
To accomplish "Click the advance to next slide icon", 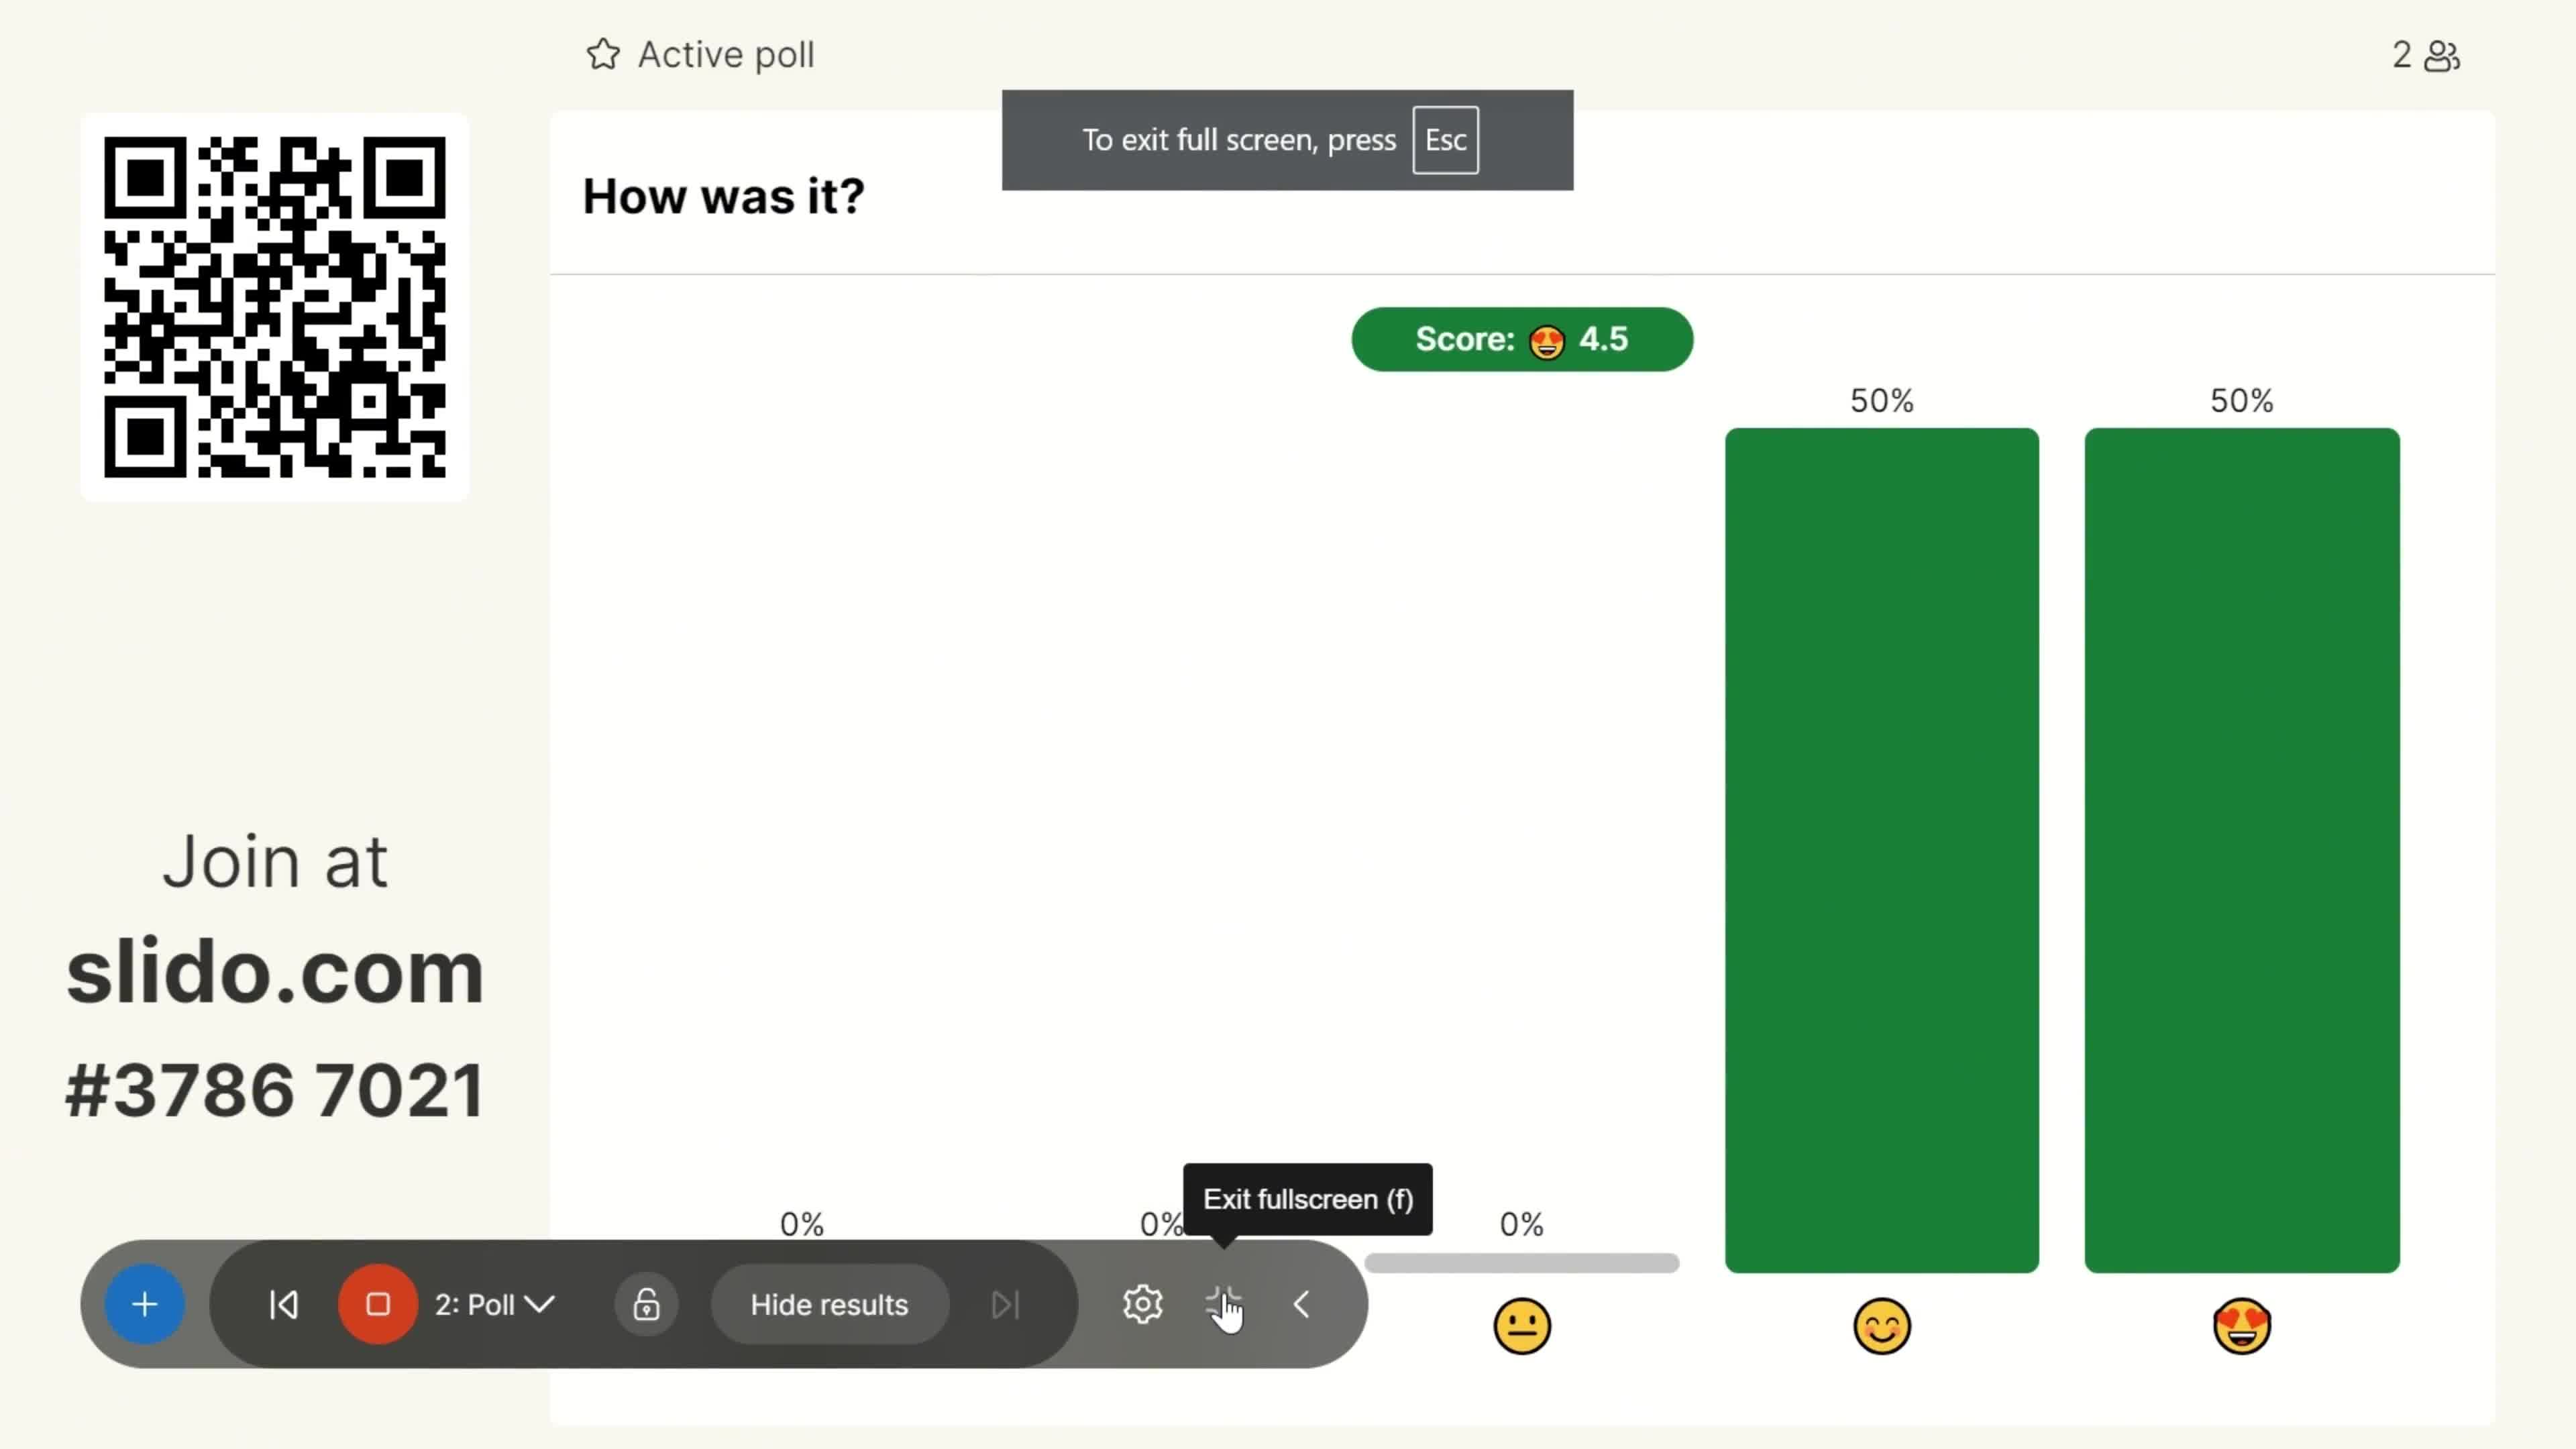I will 1003,1305.
